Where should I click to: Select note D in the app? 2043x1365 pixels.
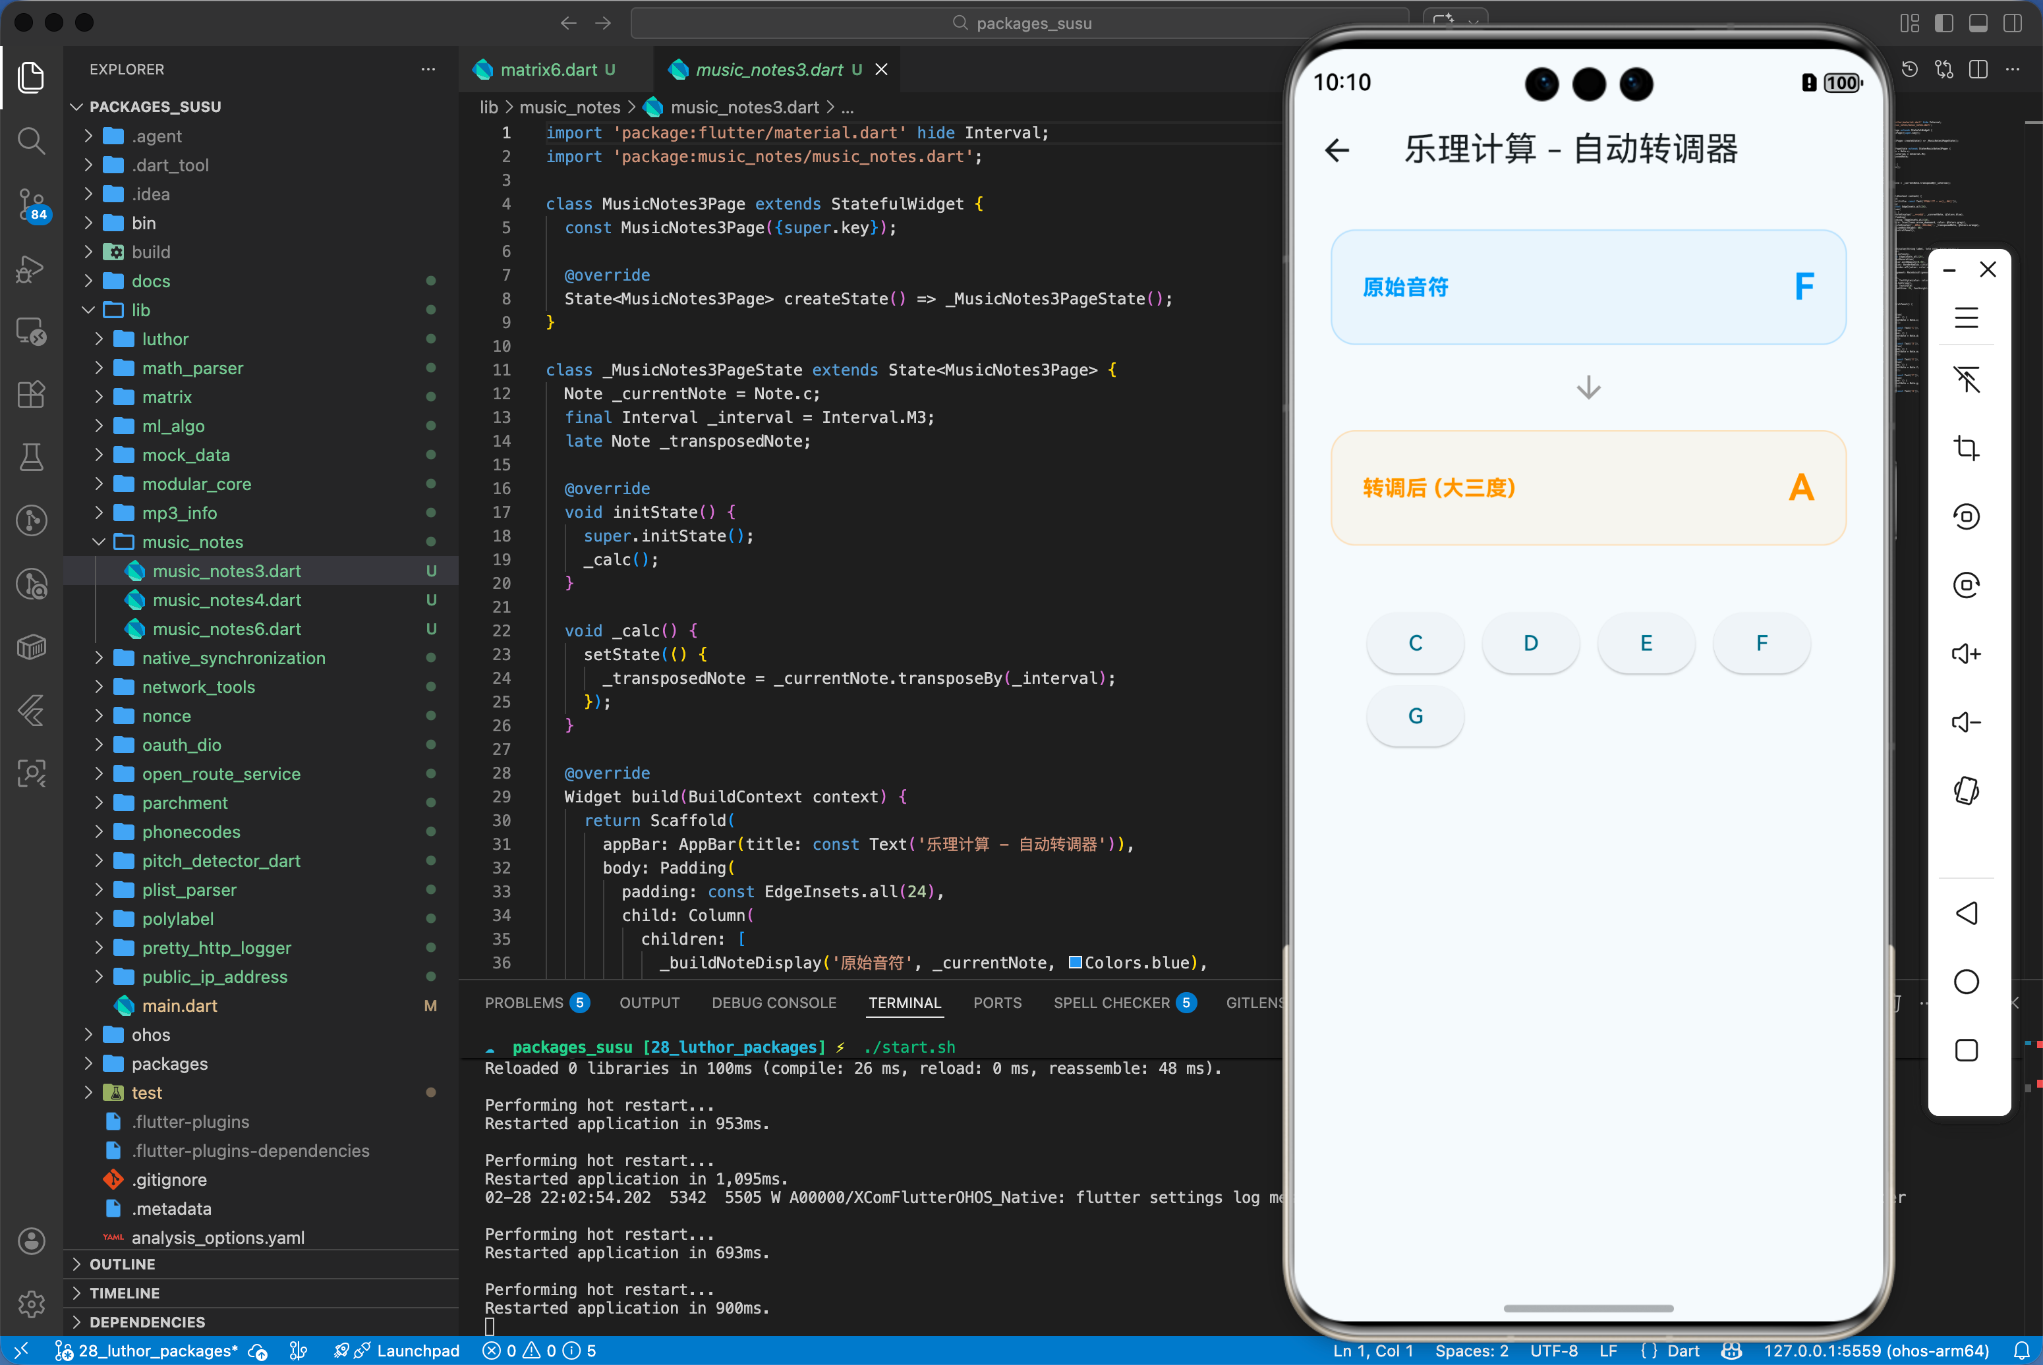(1530, 644)
